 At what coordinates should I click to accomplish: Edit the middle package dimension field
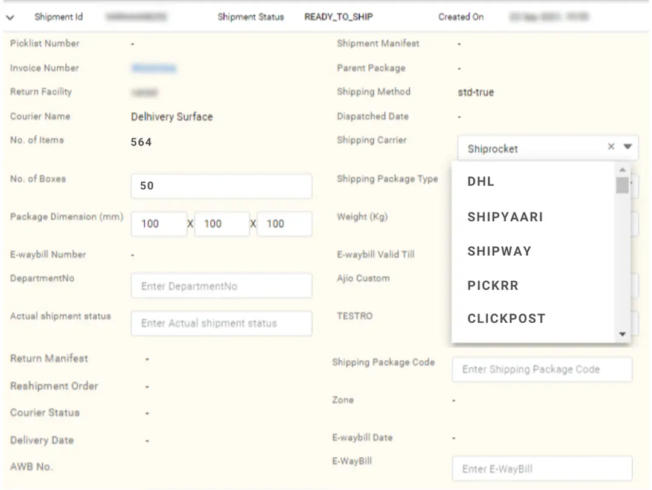coord(221,224)
